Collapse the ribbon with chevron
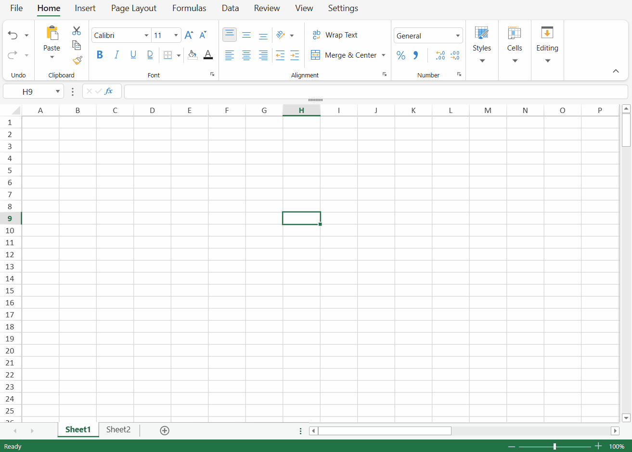 click(616, 71)
